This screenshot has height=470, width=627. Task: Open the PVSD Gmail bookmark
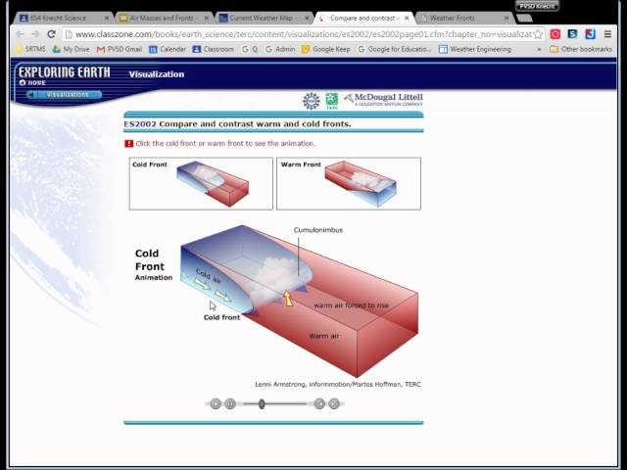pos(120,49)
